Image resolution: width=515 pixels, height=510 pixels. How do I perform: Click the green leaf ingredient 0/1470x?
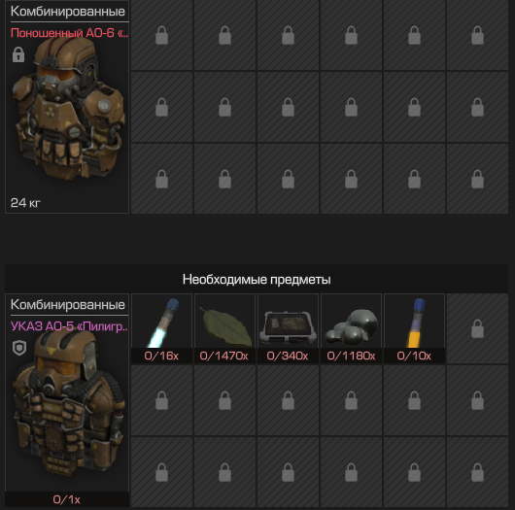[224, 328]
